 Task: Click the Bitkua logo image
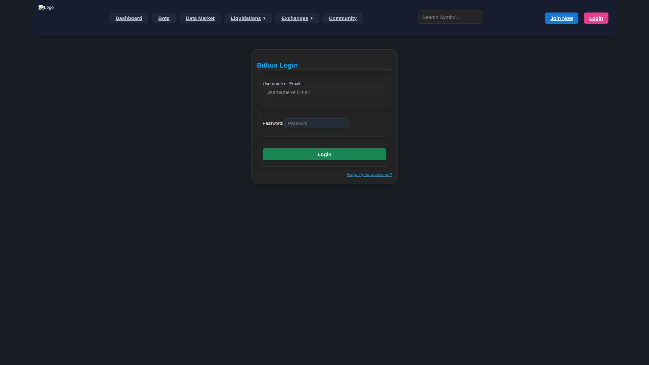tap(46, 7)
